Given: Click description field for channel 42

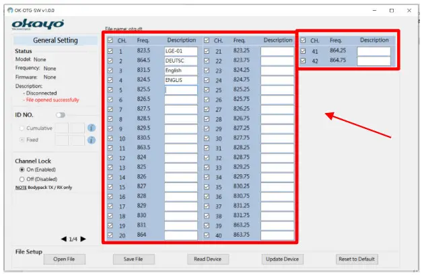Looking at the screenshot, I should (x=374, y=61).
